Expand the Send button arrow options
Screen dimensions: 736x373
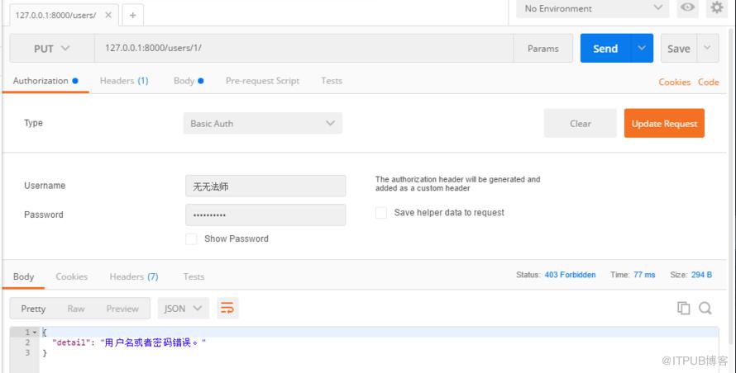pos(641,48)
